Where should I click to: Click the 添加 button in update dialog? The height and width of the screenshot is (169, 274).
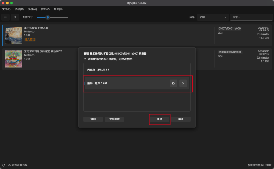coord(93,119)
